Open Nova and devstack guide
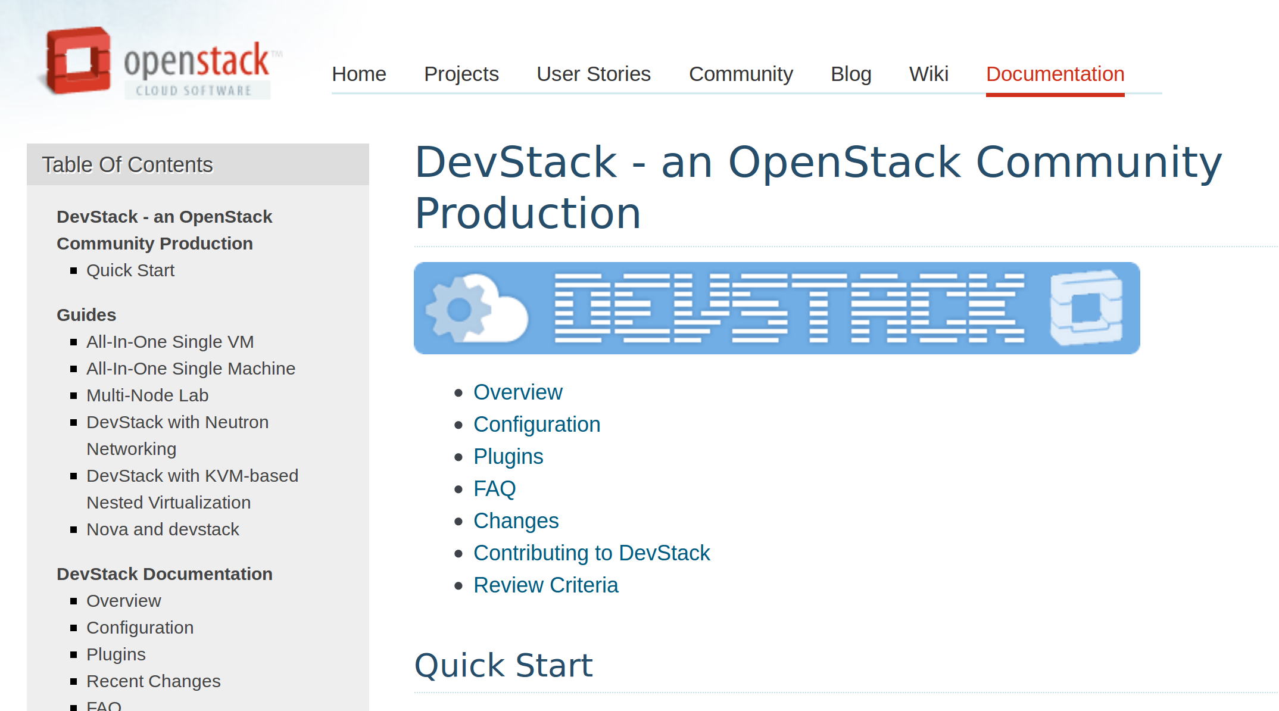1279x711 pixels. tap(163, 529)
